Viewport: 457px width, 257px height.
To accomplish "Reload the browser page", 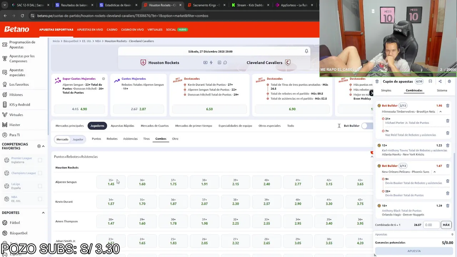I will click(22, 16).
